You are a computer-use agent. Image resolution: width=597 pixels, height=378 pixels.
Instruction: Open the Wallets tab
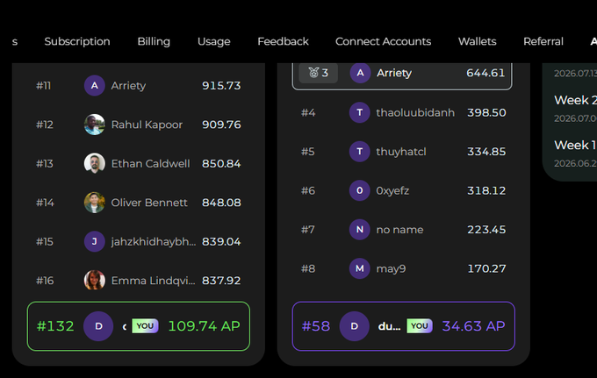tap(477, 41)
